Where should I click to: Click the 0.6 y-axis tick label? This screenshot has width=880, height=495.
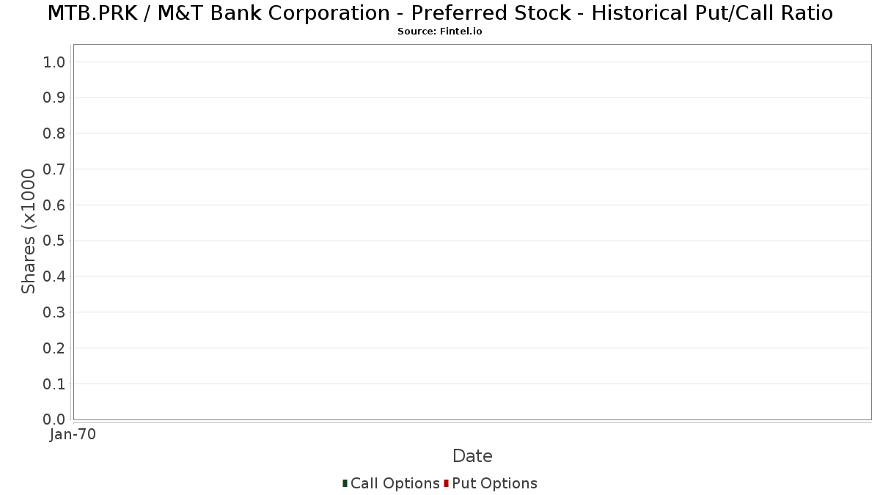(x=54, y=205)
